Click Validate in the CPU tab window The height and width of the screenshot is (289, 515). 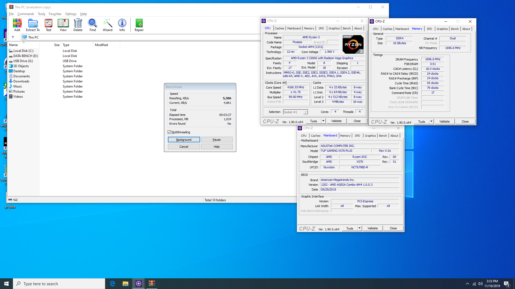click(x=336, y=121)
